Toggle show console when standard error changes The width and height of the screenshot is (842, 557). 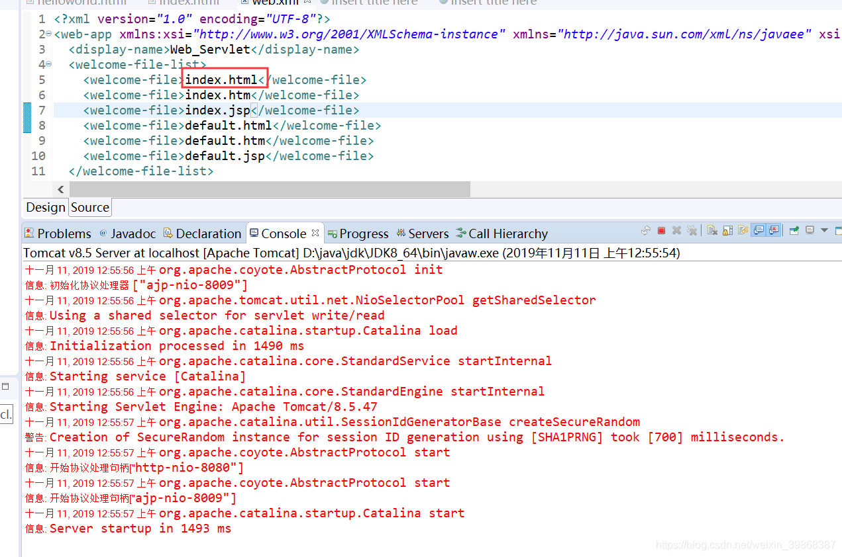(x=774, y=230)
